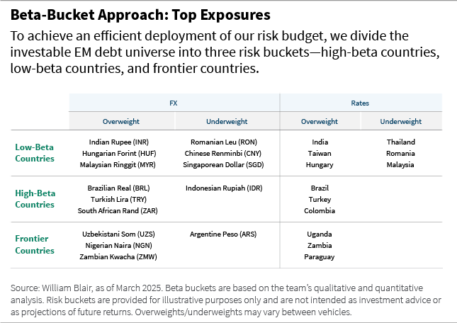Viewport: 457px width, 323px height.
Task: Select the High-Beta Countries row label
Action: (x=35, y=199)
